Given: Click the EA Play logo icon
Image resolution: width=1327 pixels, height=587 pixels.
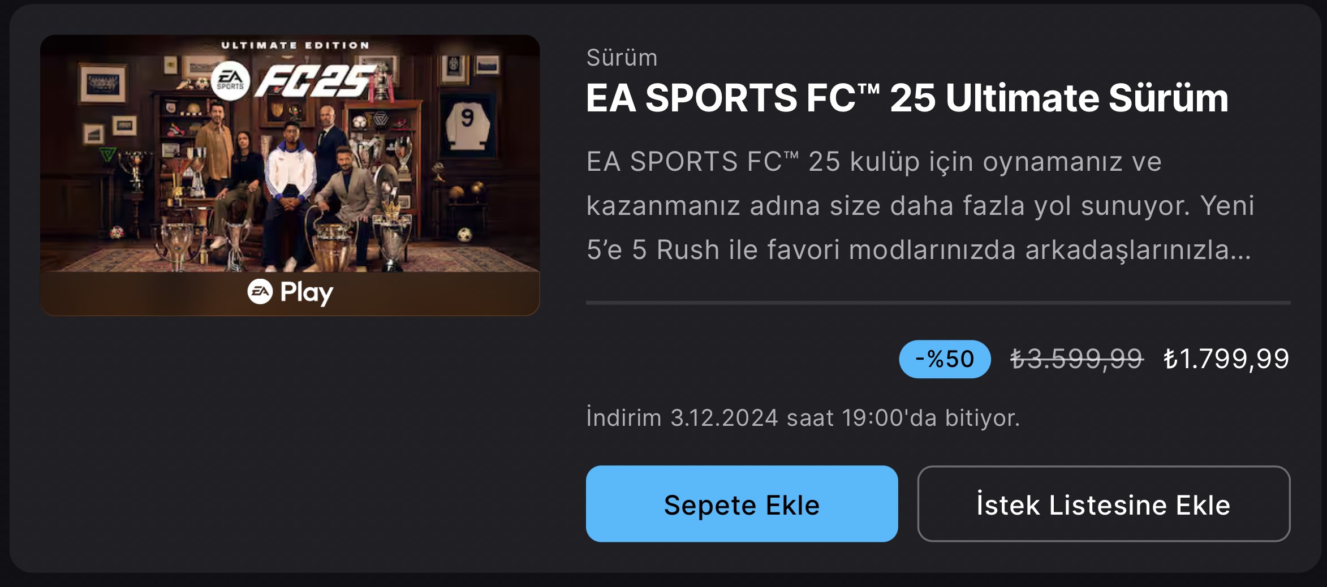Looking at the screenshot, I should click(x=260, y=292).
